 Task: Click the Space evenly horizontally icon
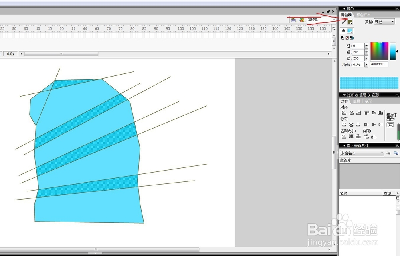coord(374,137)
